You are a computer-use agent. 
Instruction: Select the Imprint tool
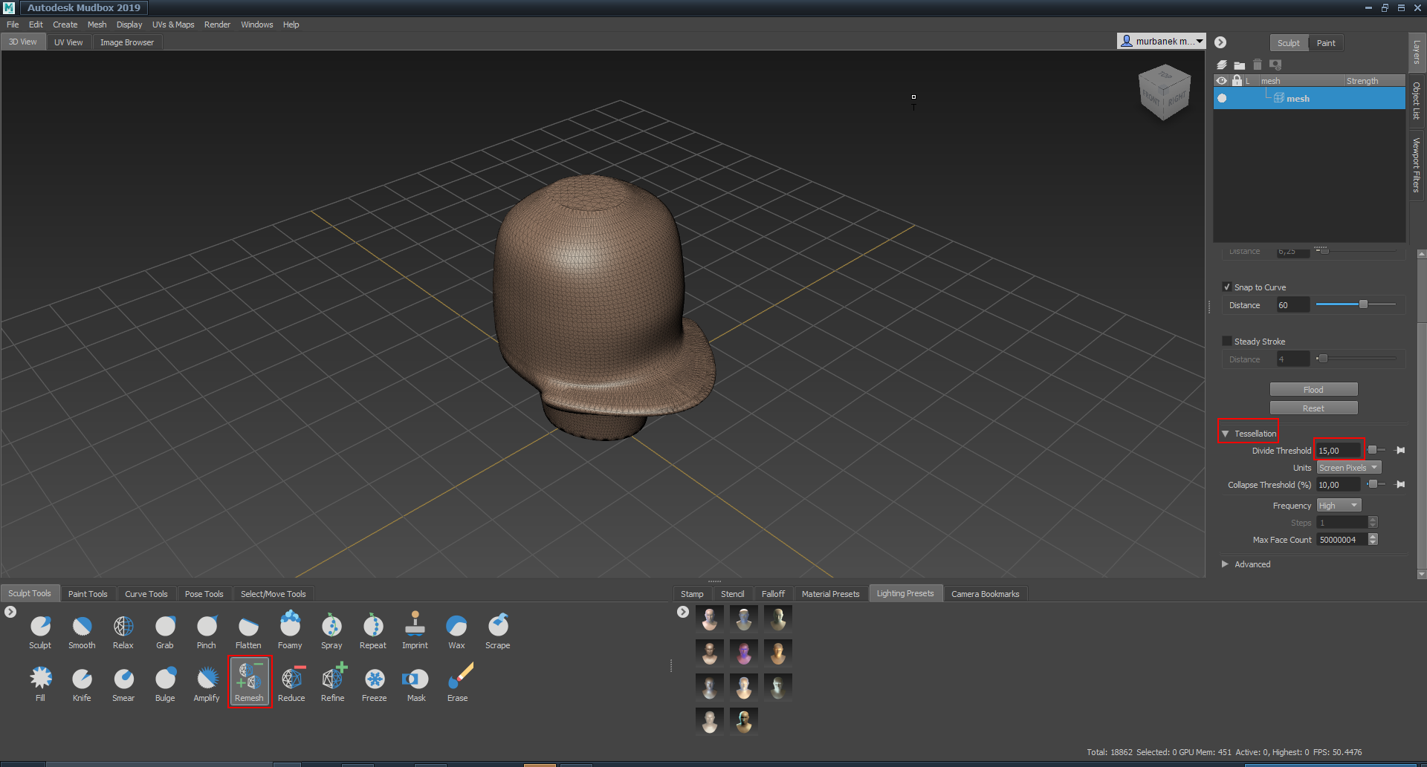click(x=415, y=626)
